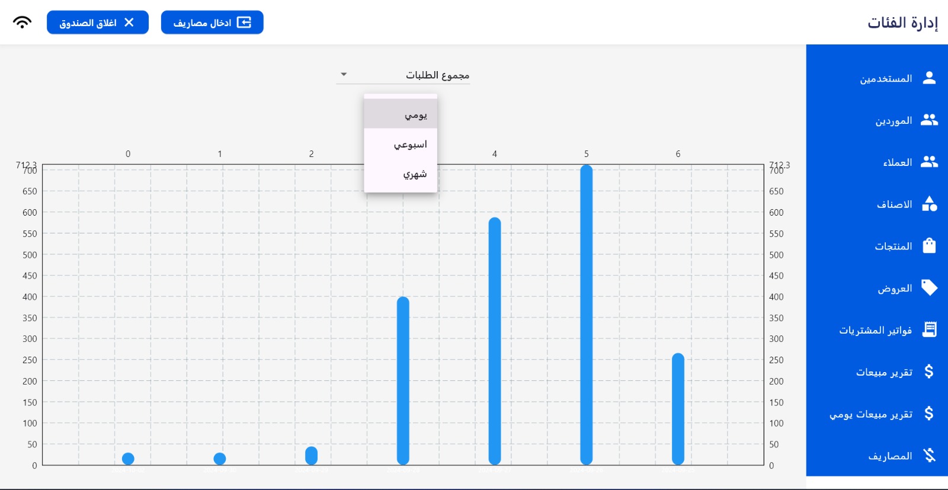Click the single person icon for المستخدمين
Screen dimensions: 948x490
pyautogui.click(x=929, y=78)
